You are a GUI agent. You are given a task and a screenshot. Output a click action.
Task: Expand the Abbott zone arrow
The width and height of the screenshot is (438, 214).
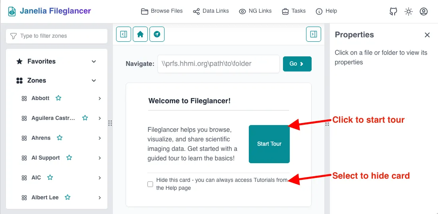pyautogui.click(x=100, y=98)
